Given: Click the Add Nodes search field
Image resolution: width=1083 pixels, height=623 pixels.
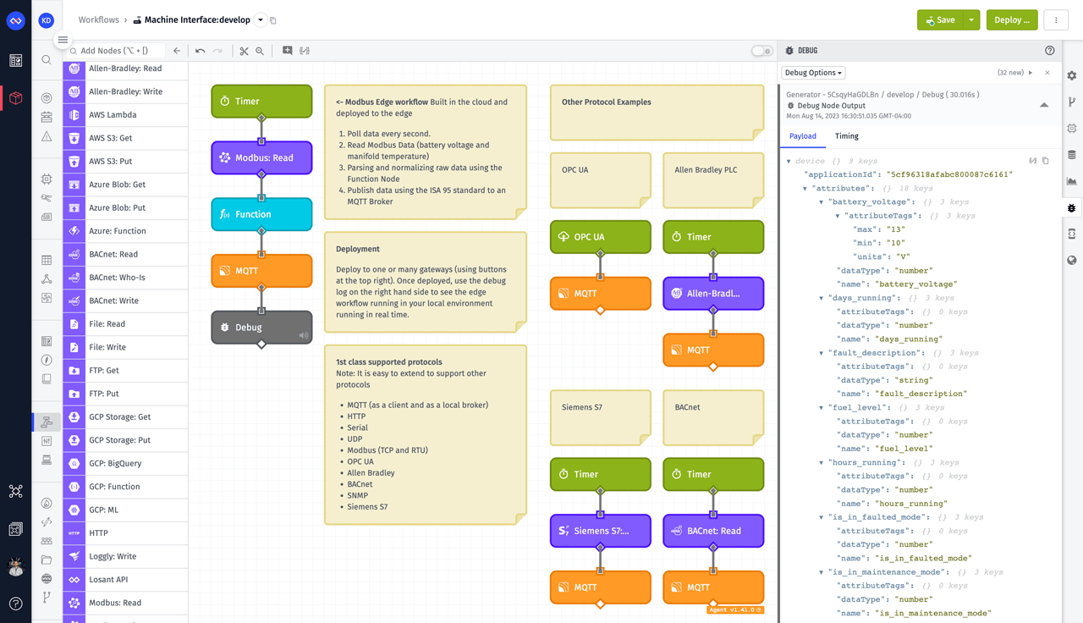Looking at the screenshot, I should click(x=116, y=51).
